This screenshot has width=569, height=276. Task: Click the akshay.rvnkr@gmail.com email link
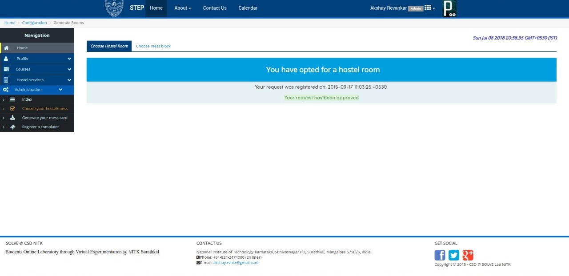tap(236, 263)
